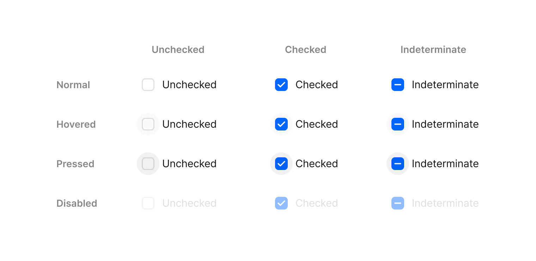Viewport: 536px width, 261px height.
Task: Click the Normal row 'Indeterminate' text label
Action: coord(445,85)
